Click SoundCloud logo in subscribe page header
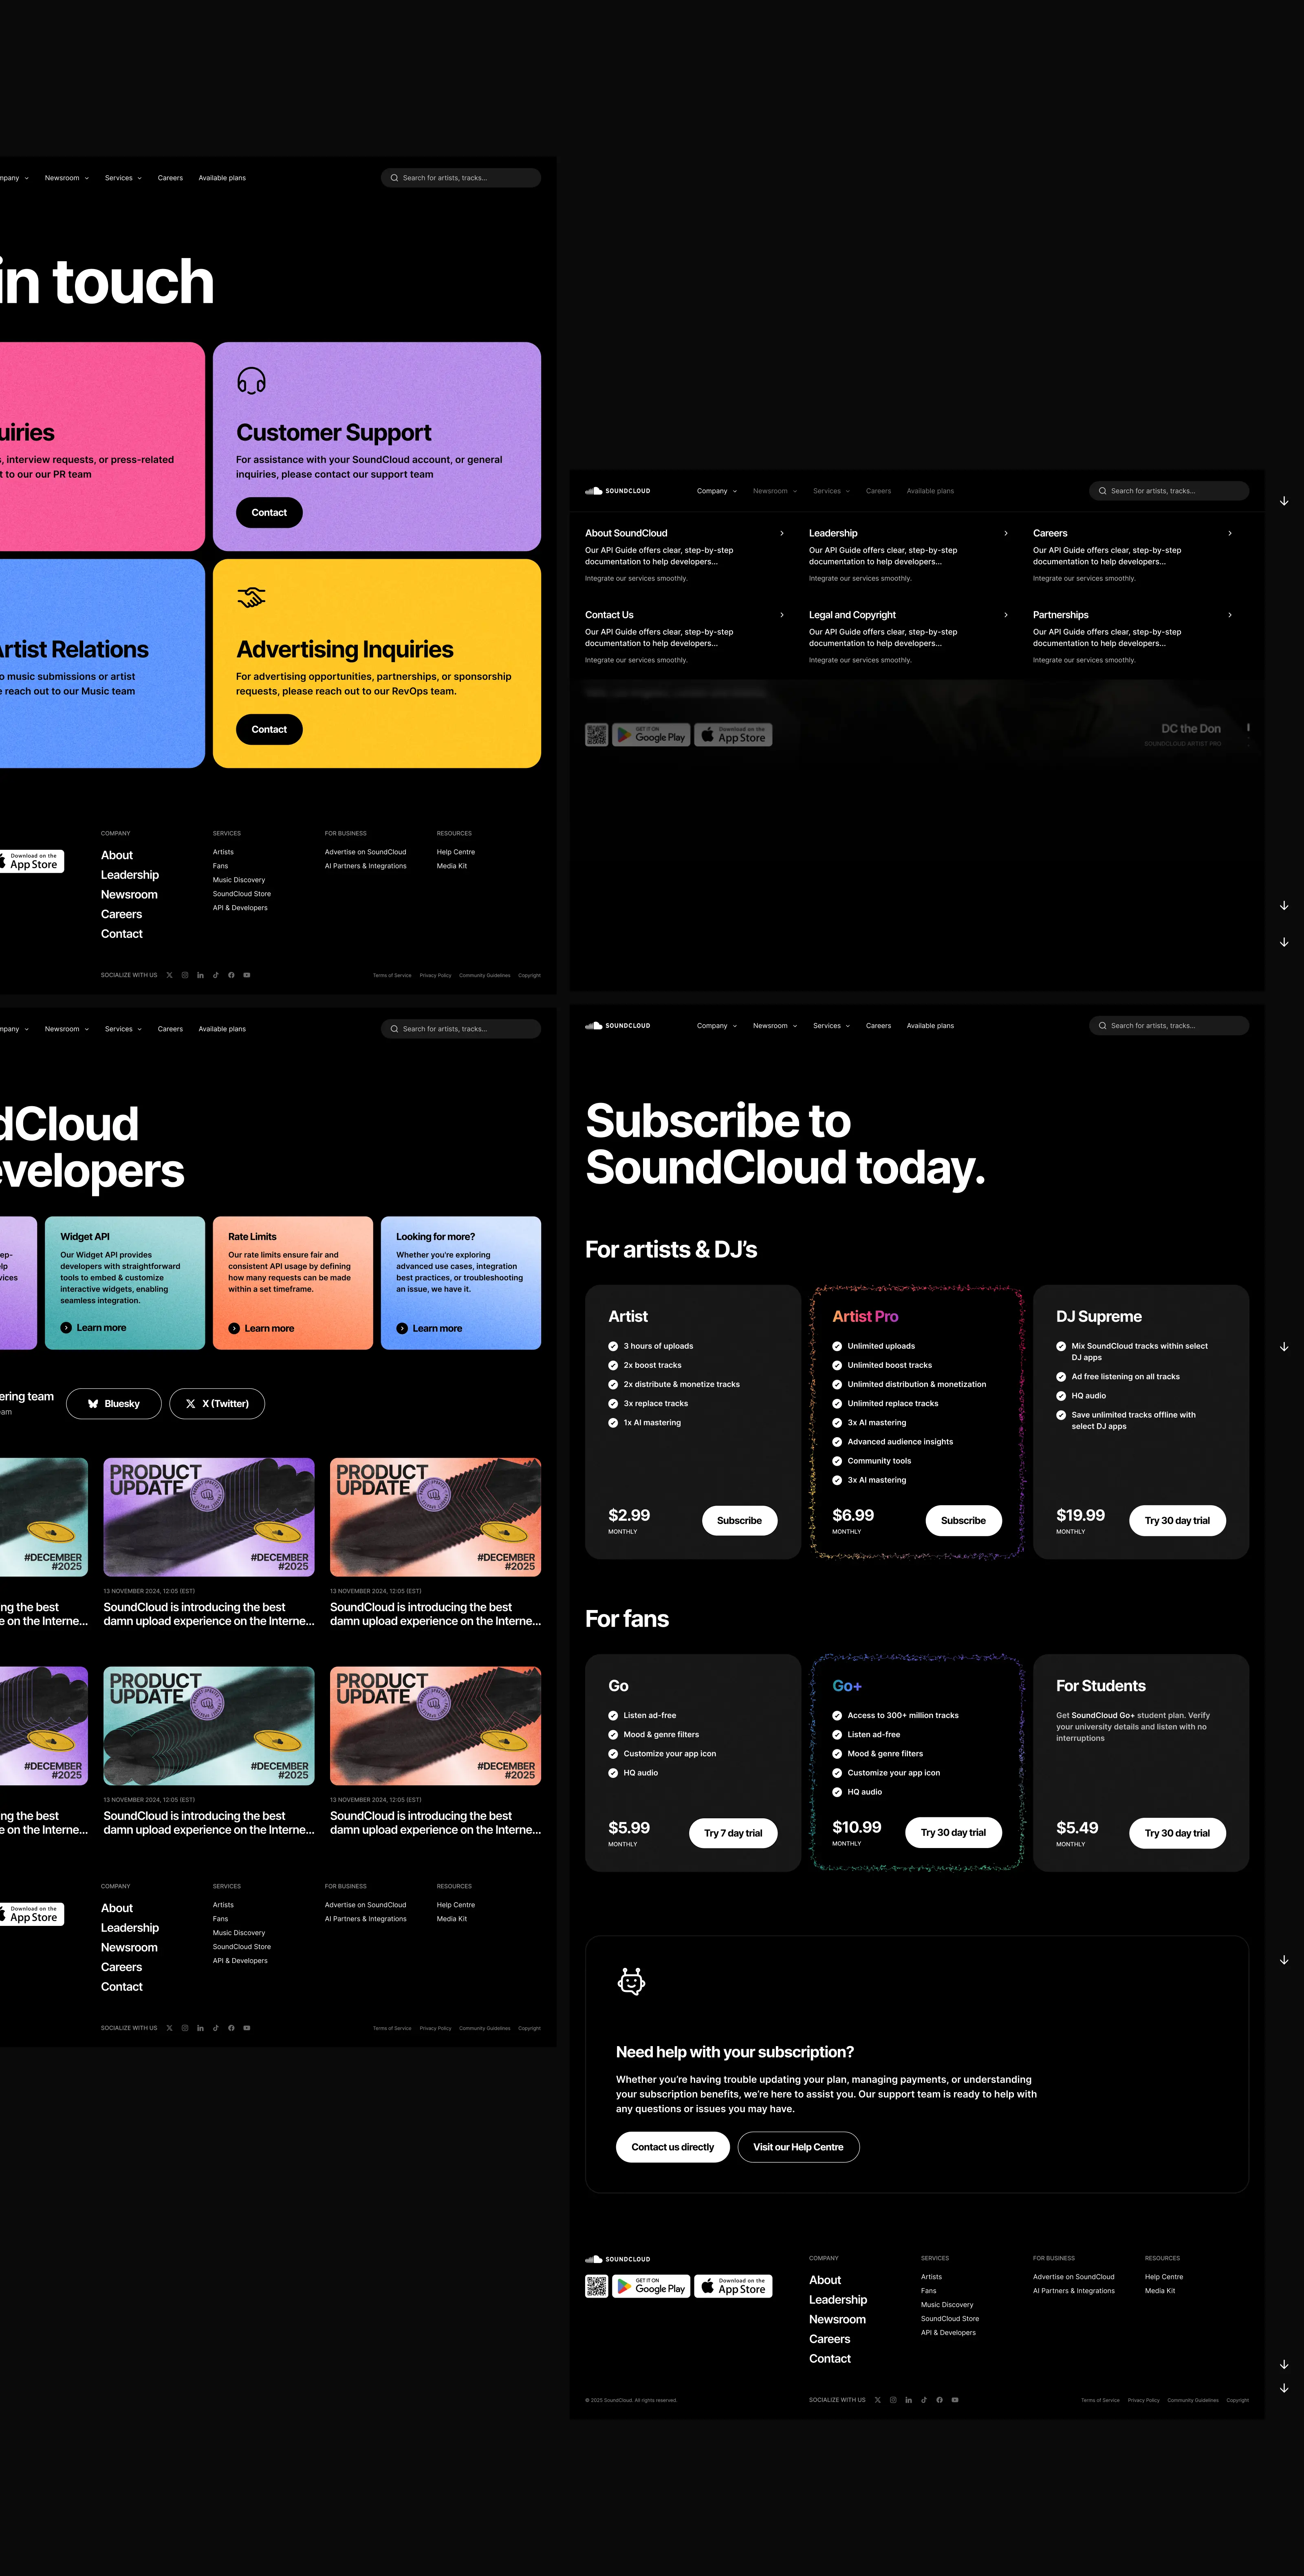The width and height of the screenshot is (1304, 2576). point(617,1025)
